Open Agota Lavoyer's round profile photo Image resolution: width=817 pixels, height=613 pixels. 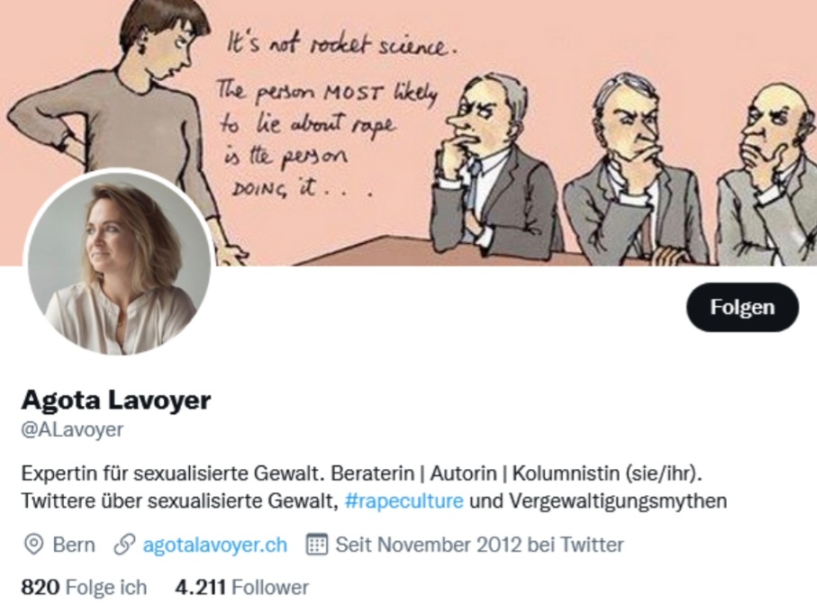pyautogui.click(x=119, y=264)
